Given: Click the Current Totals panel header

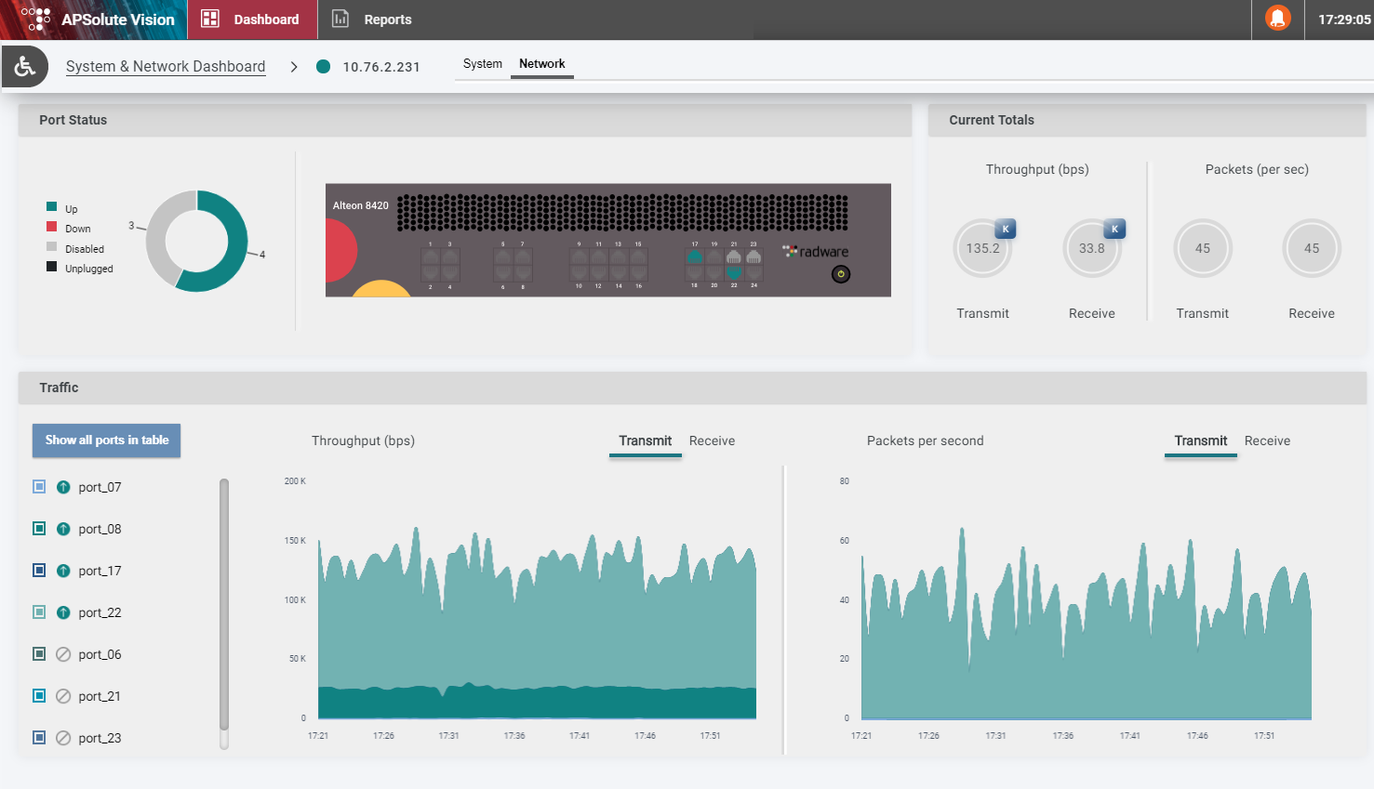Looking at the screenshot, I should click(1147, 120).
